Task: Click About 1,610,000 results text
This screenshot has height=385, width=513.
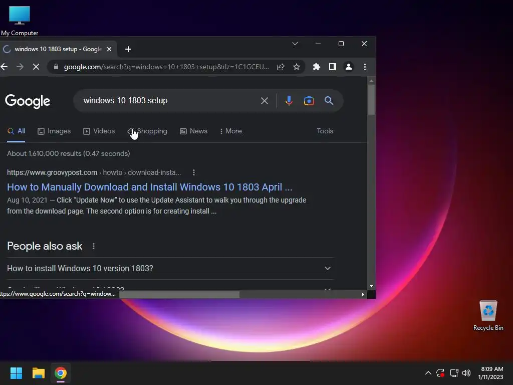Action: pyautogui.click(x=68, y=153)
